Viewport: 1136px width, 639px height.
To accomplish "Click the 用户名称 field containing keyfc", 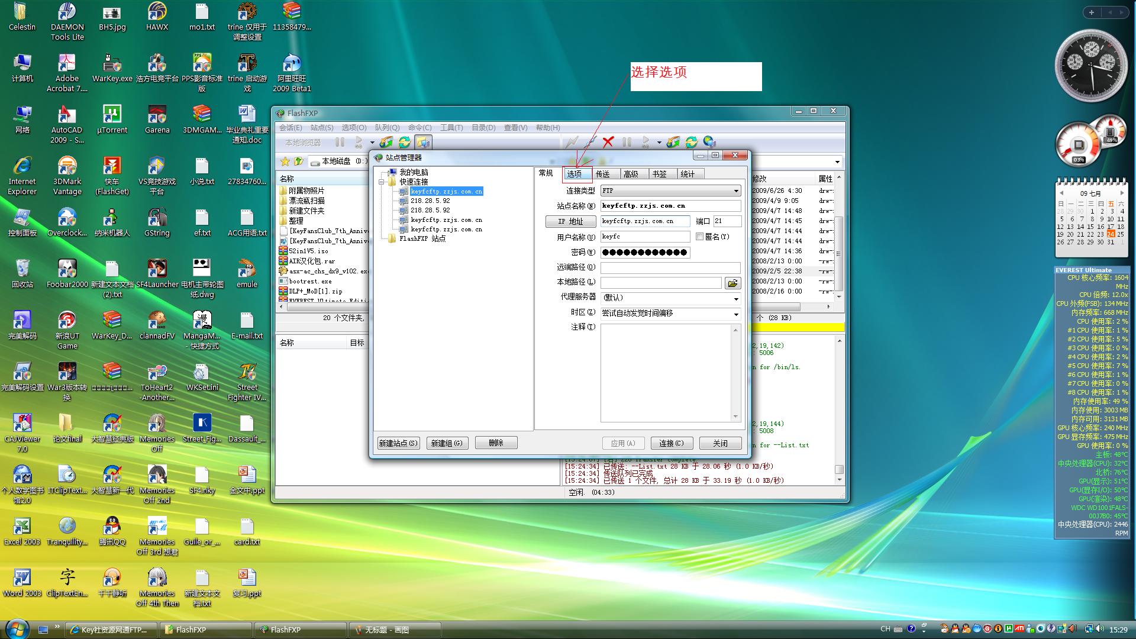I will 645,237.
